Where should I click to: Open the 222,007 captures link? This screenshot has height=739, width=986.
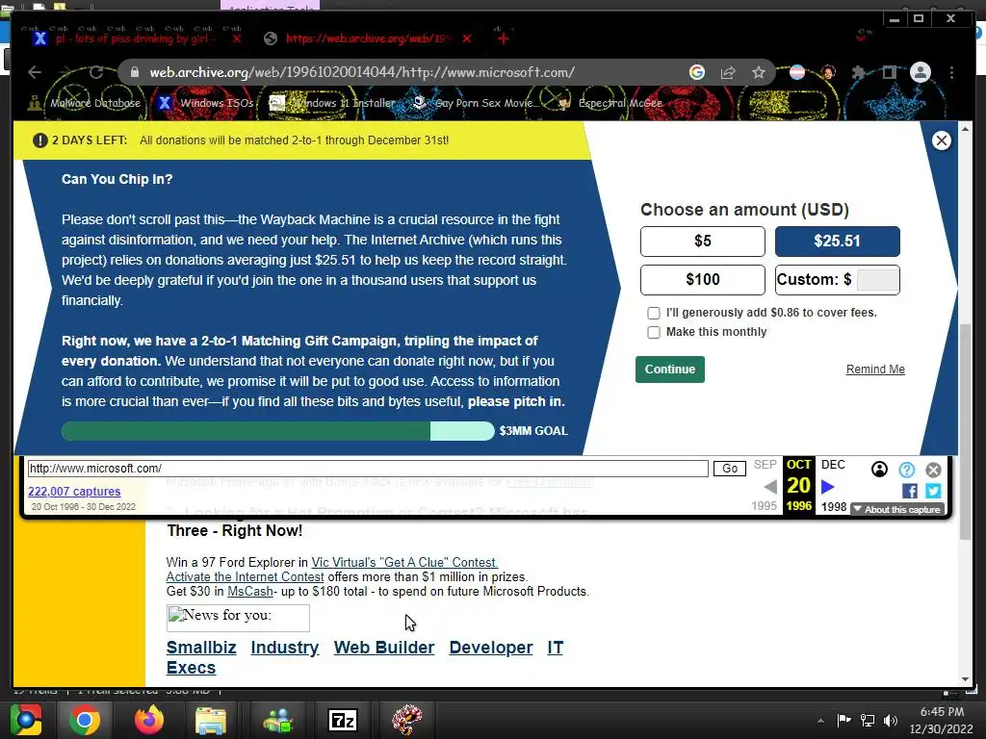pos(74,492)
